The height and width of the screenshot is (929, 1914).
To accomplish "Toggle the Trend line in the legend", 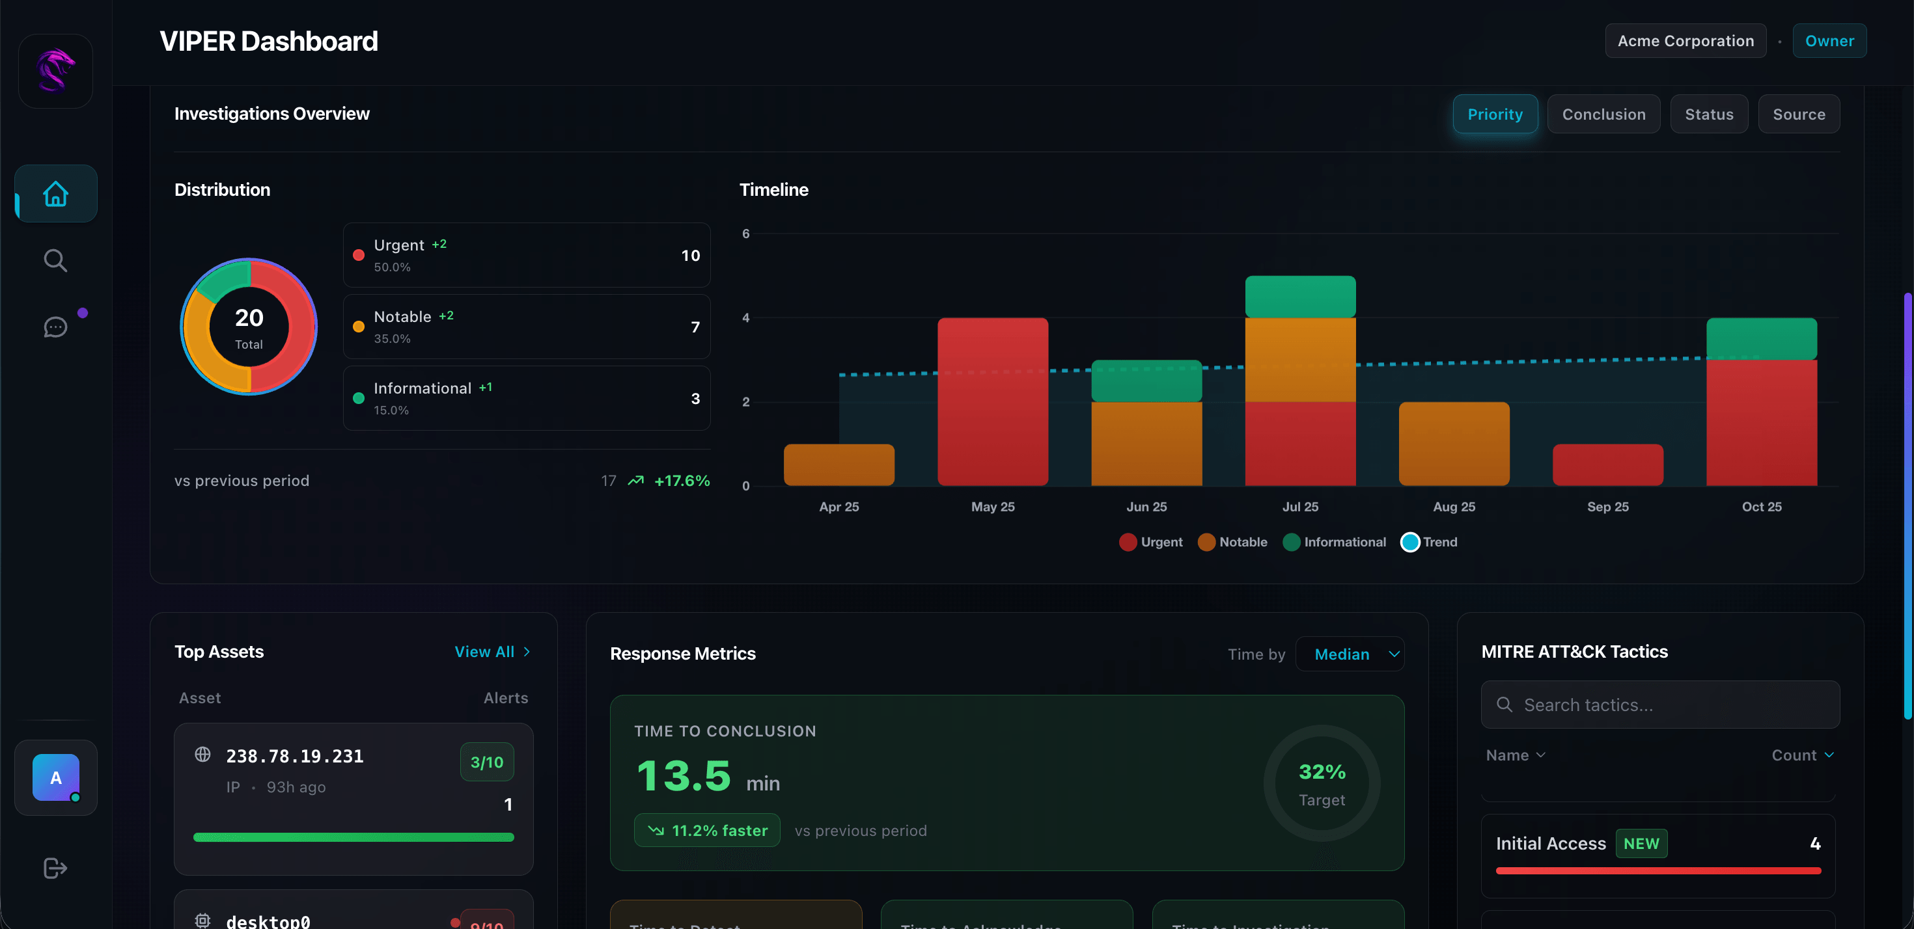I will pyautogui.click(x=1428, y=542).
